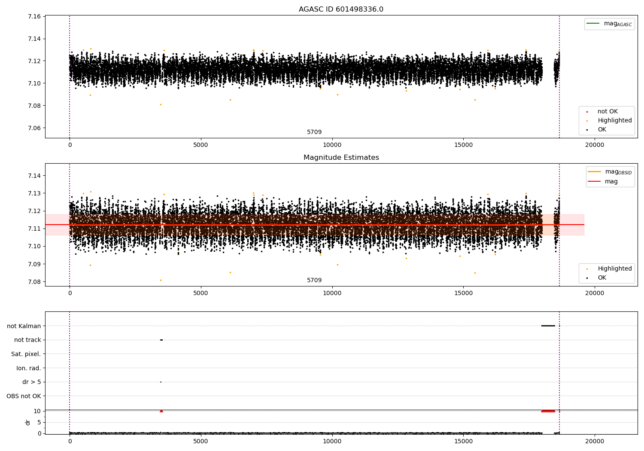Click the 15000 x-tick on the middle plot
Image resolution: width=644 pixels, height=451 pixels.
pyautogui.click(x=463, y=293)
